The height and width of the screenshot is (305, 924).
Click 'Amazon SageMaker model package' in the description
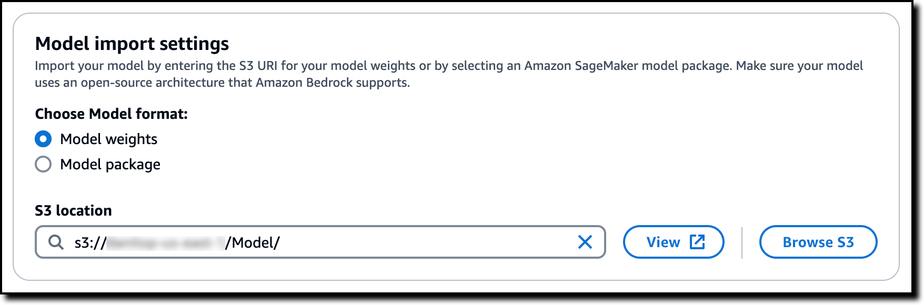click(627, 66)
